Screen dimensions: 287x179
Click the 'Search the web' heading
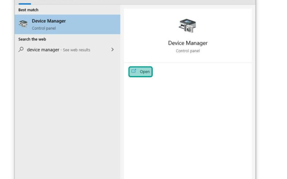point(32,39)
